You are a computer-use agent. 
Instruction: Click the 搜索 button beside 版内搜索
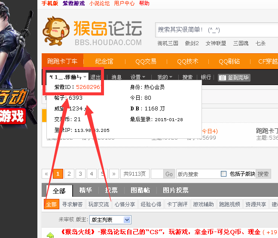[263, 174]
